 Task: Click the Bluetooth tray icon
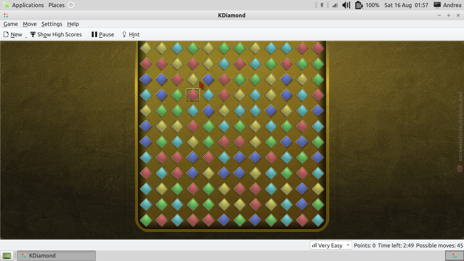322,5
